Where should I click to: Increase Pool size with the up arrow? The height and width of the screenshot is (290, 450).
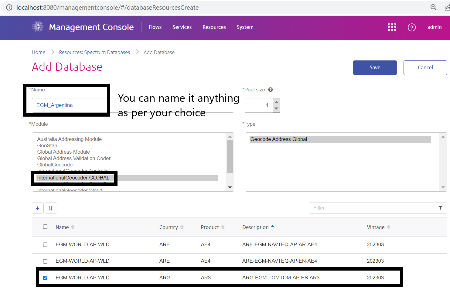coord(276,102)
